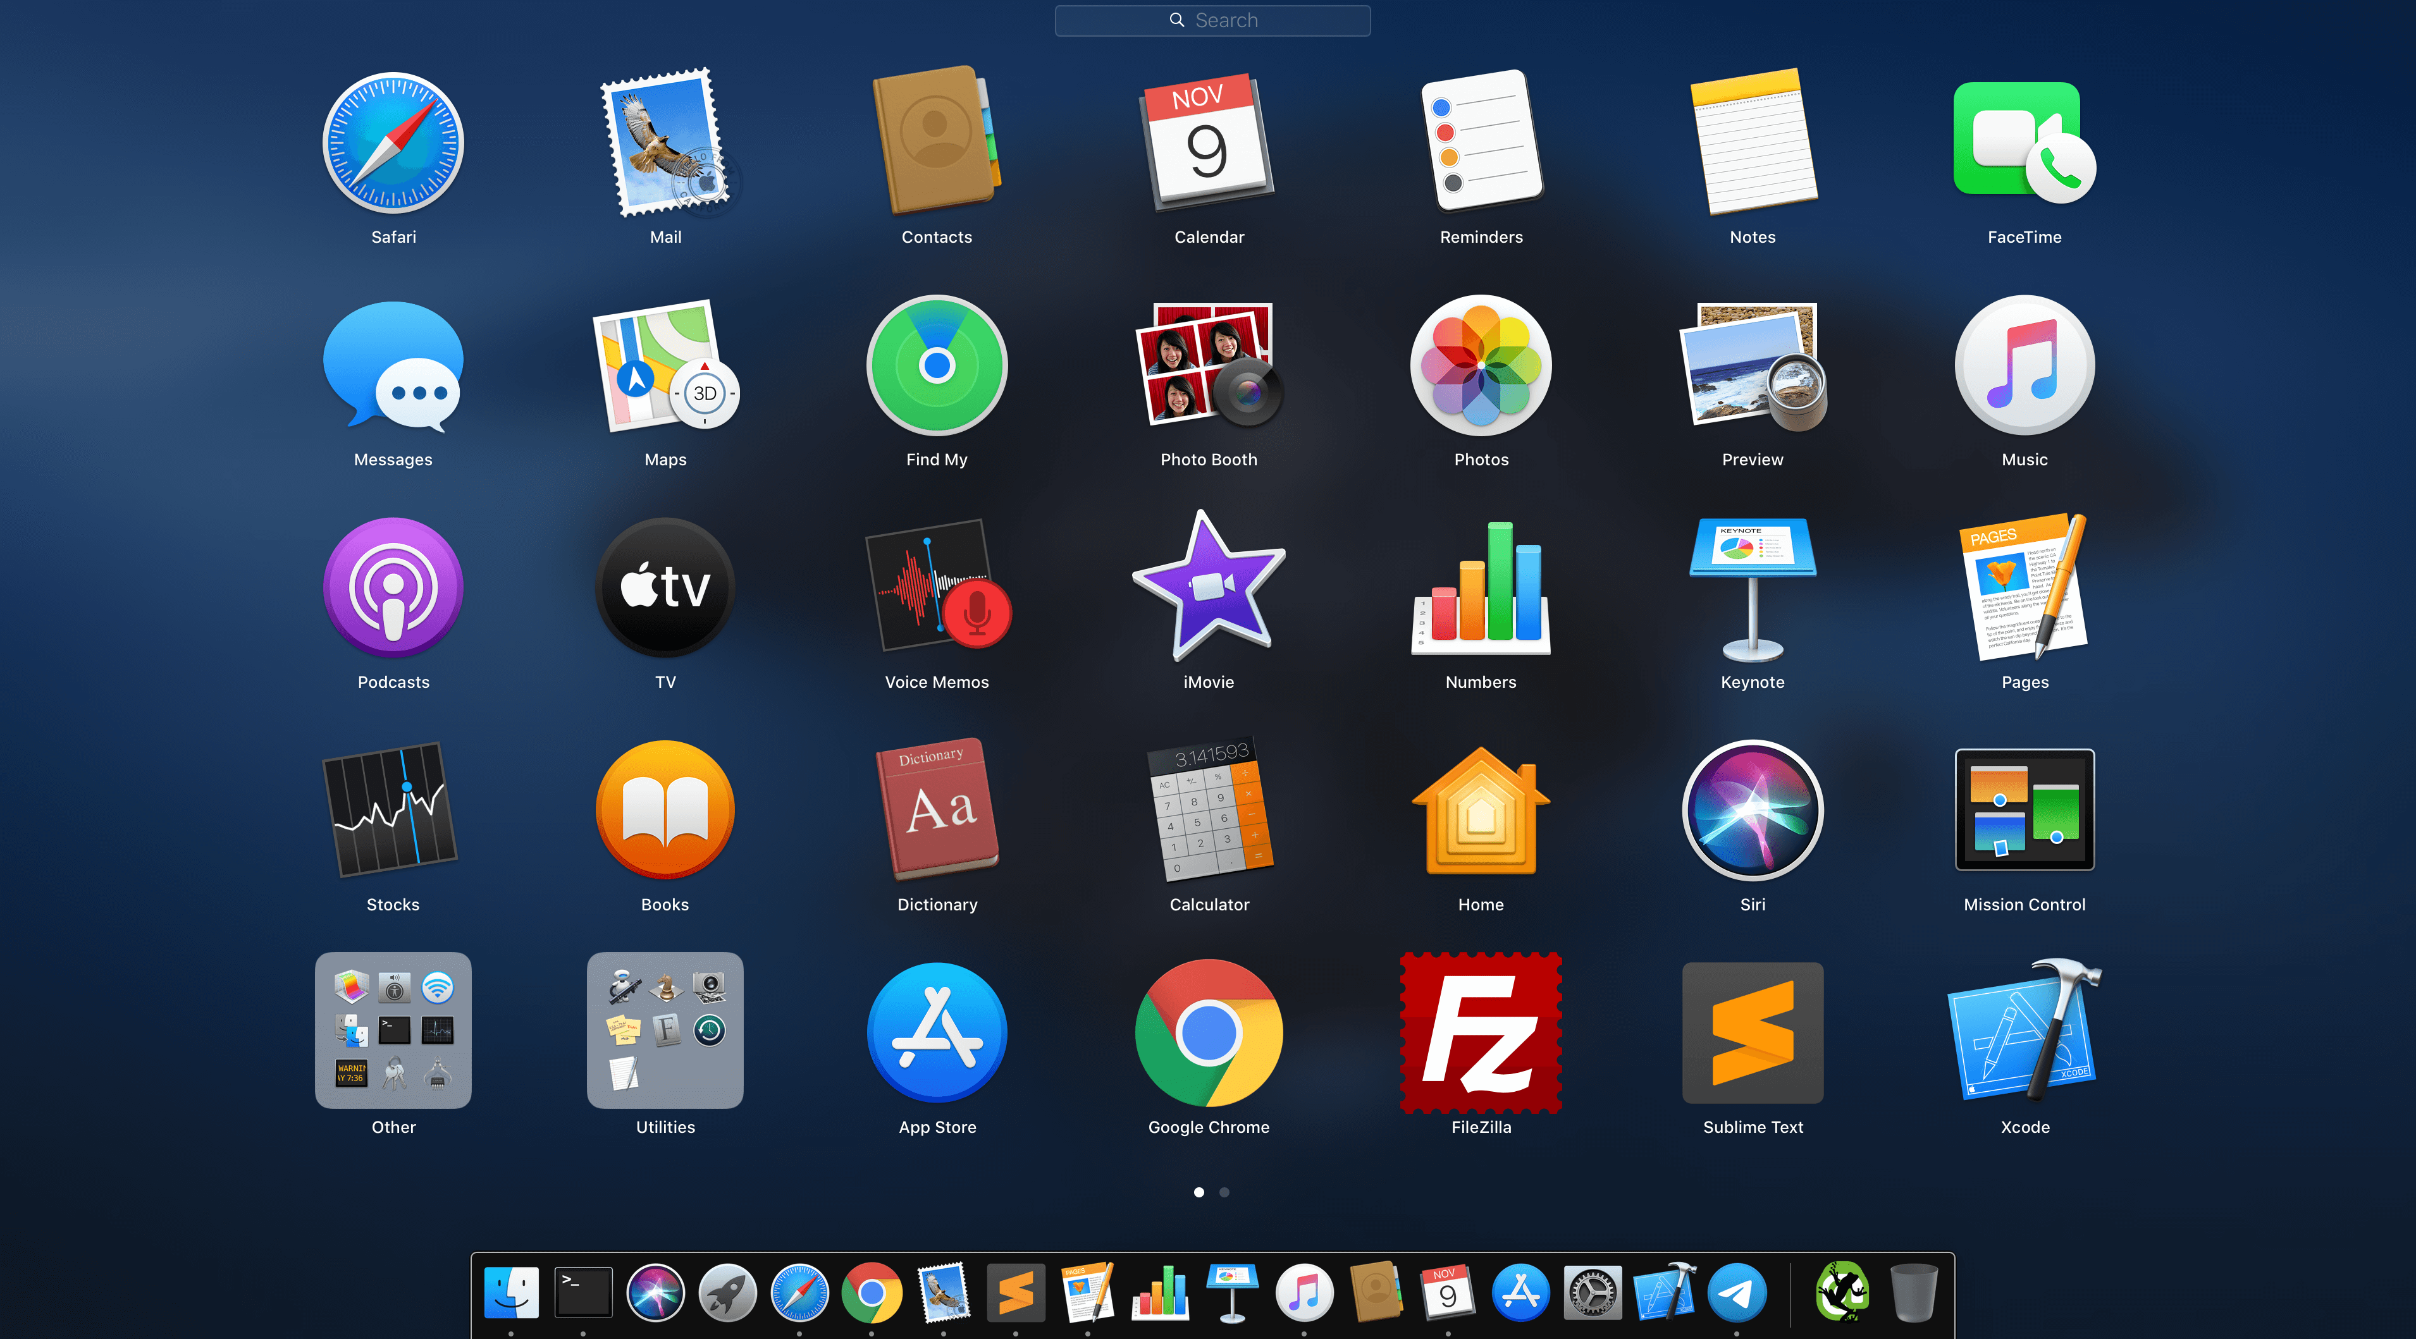Open iMovie
Screen dimensions: 2416x1339
pyautogui.click(x=1209, y=586)
